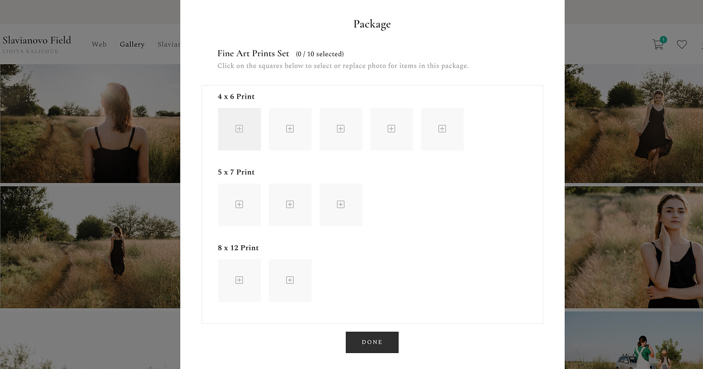Add photo to third 4 x 6 Print slot
Viewport: 703px width, 369px height.
341,129
